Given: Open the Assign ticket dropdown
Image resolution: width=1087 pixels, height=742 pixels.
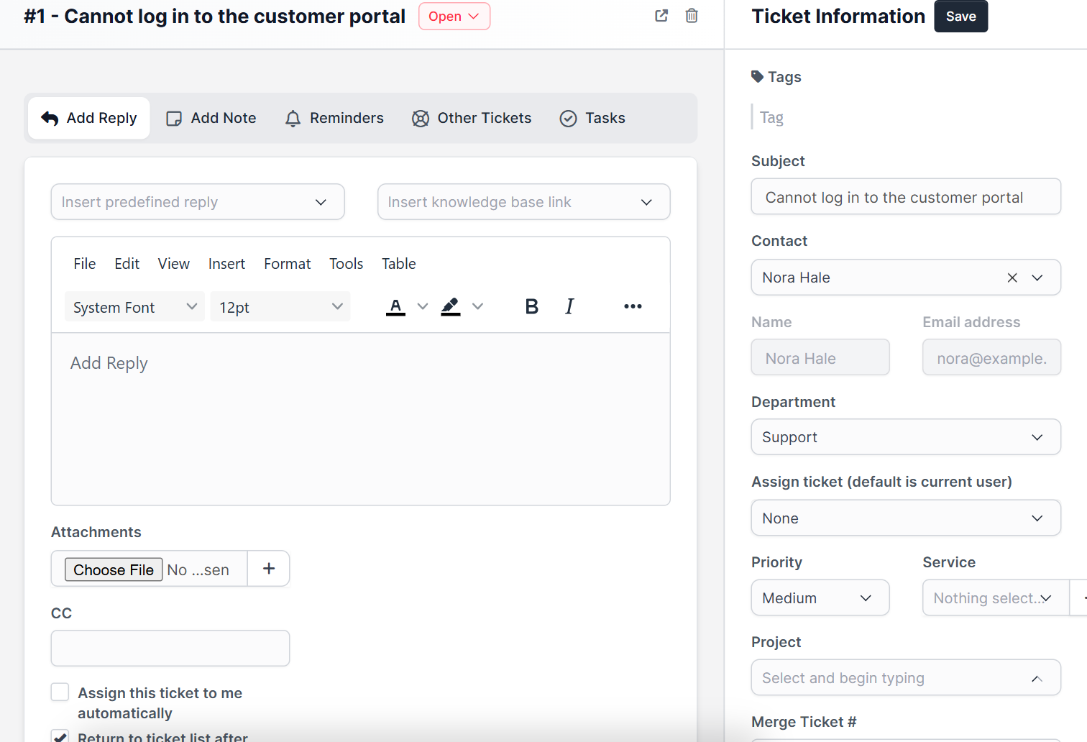Looking at the screenshot, I should coord(906,518).
